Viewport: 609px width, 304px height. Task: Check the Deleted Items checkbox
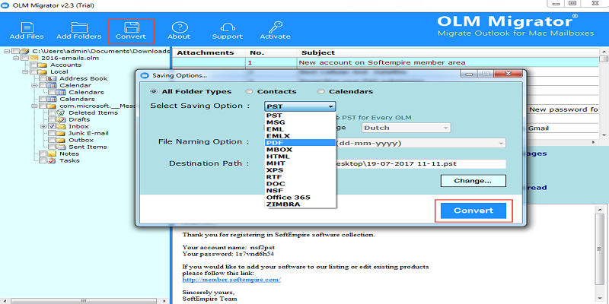click(52, 112)
